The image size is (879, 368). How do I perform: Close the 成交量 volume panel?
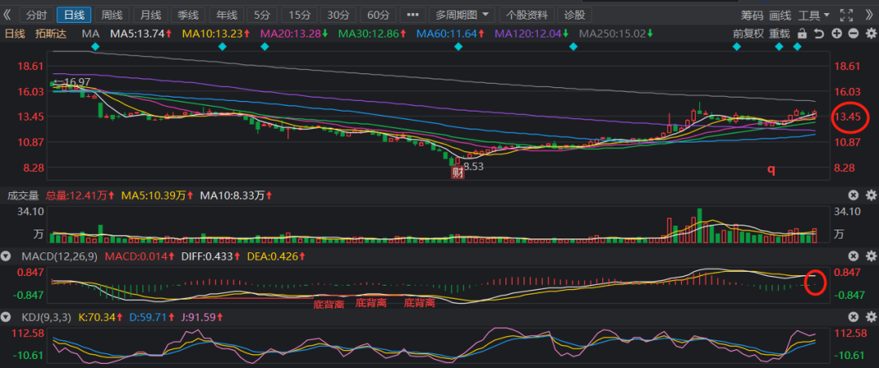854,195
